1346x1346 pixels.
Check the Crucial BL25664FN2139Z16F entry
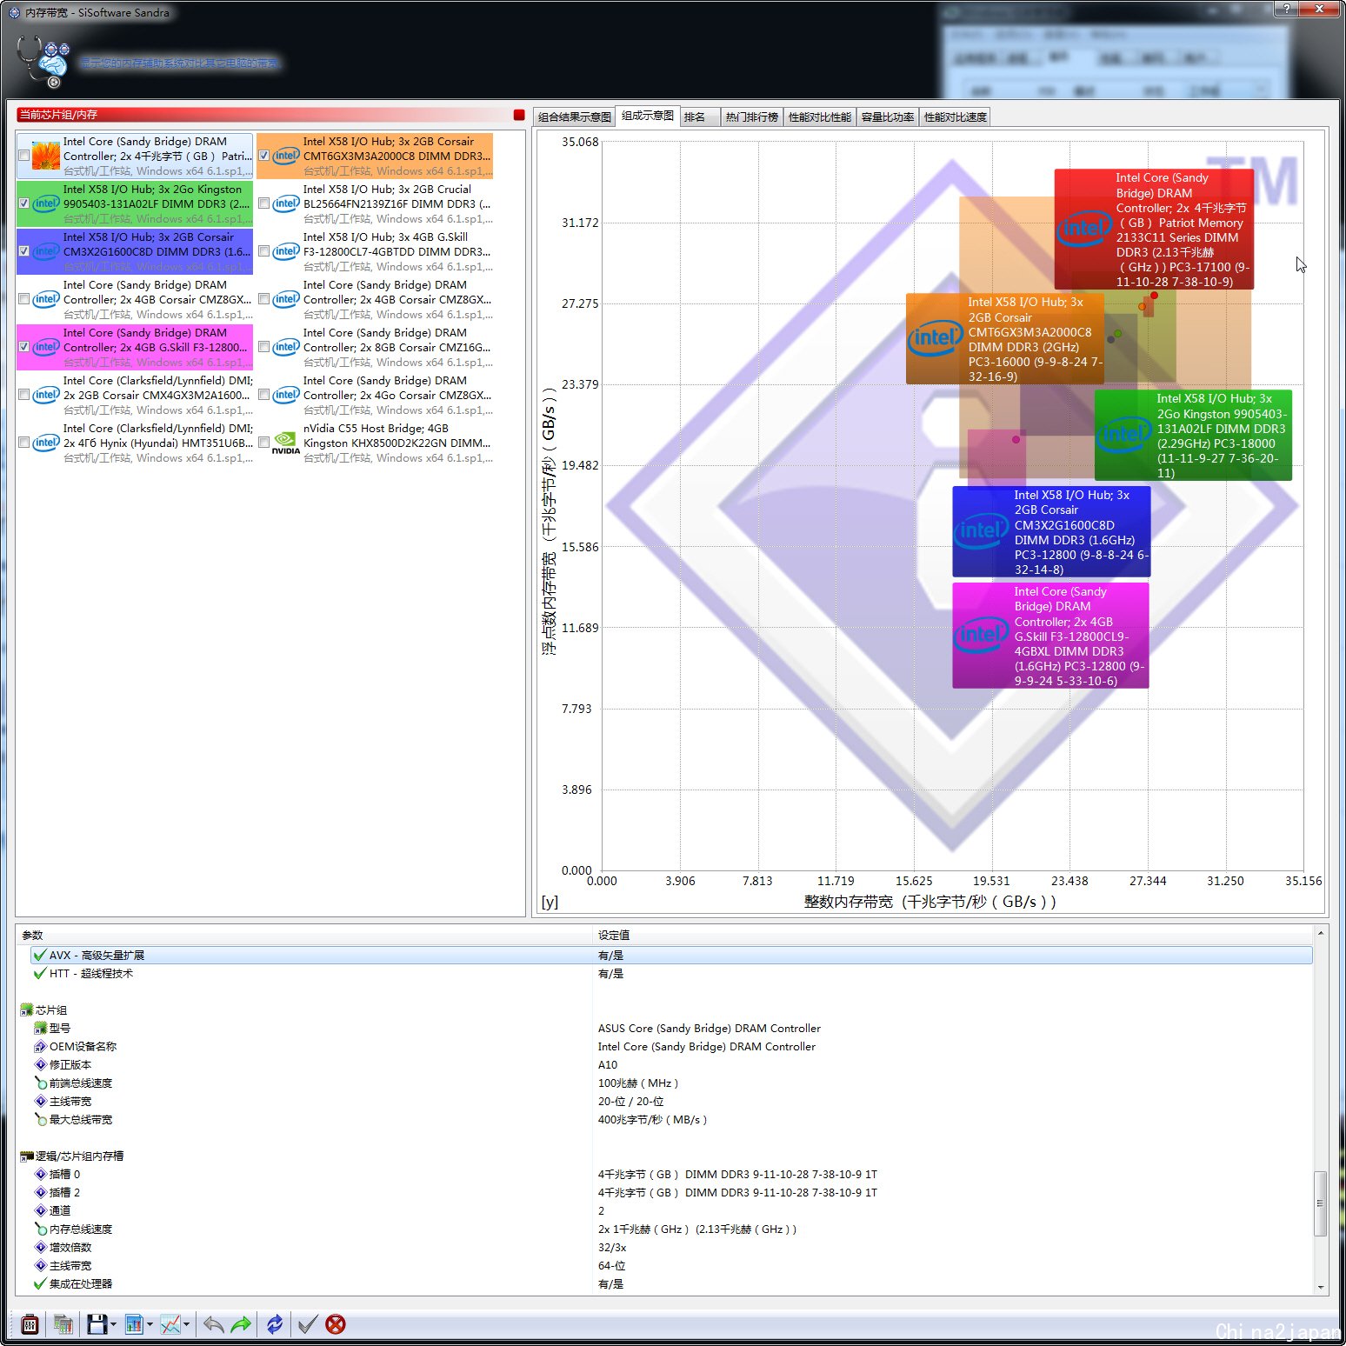[x=264, y=203]
